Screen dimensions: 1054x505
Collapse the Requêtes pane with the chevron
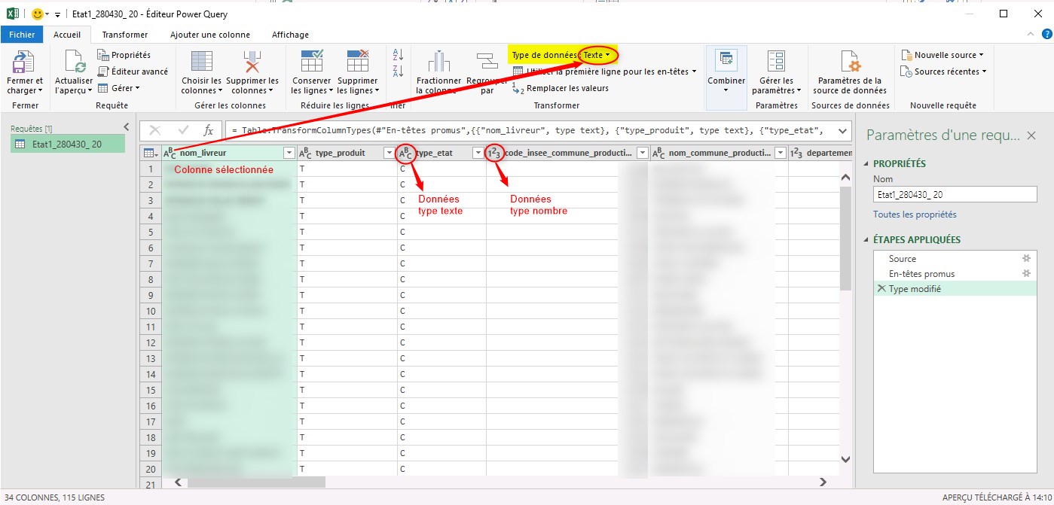pyautogui.click(x=127, y=127)
